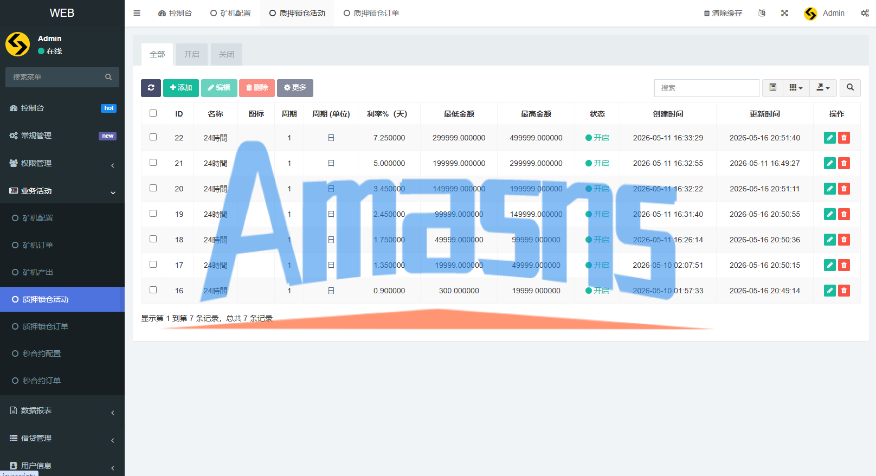876x476 pixels.
Task: Toggle the table view list icon
Action: [773, 88]
